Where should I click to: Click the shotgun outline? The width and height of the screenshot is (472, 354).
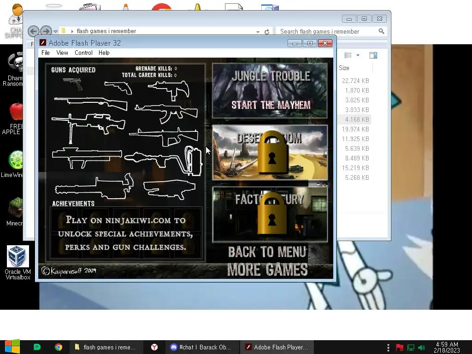[x=91, y=104]
